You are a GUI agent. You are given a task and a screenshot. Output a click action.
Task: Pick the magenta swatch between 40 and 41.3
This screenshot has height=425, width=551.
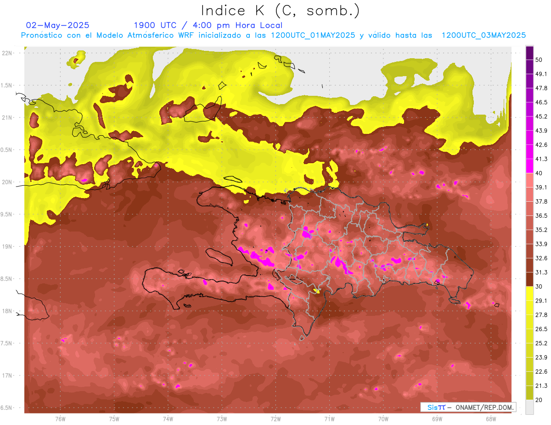tap(529, 166)
